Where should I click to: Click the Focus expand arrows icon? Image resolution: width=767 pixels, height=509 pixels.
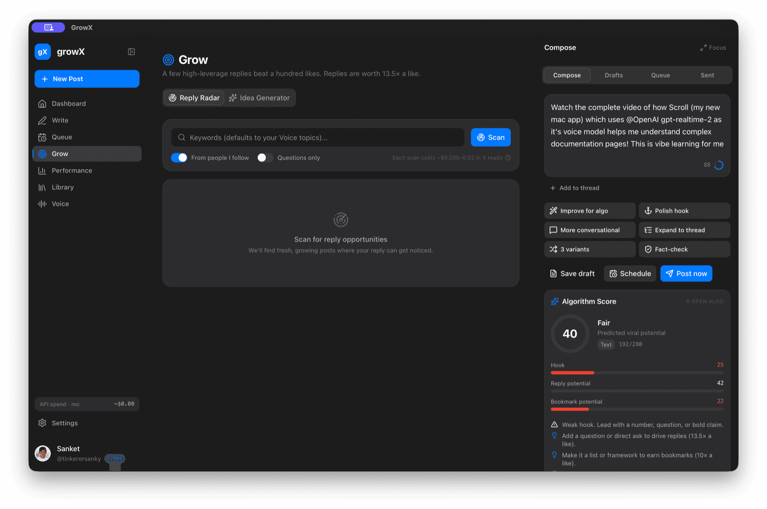[x=703, y=48]
